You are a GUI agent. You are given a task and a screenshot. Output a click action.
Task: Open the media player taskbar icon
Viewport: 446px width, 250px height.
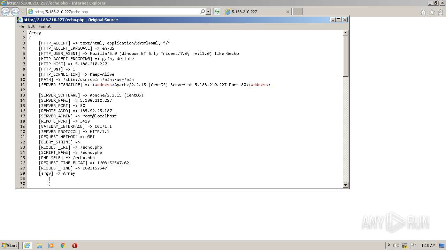coord(51,245)
